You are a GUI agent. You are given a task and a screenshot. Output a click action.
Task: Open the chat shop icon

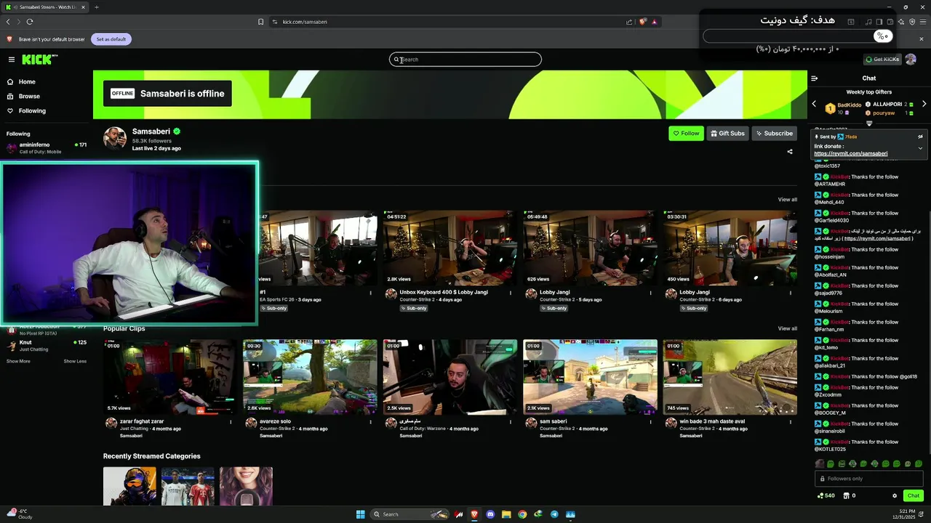pos(846,496)
